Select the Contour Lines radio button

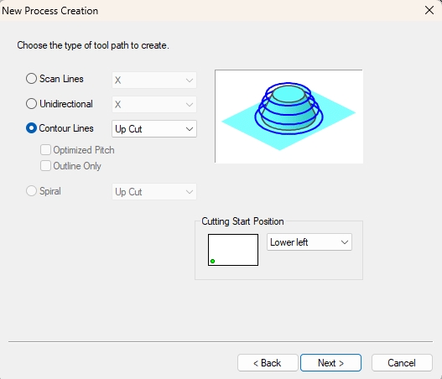(31, 128)
